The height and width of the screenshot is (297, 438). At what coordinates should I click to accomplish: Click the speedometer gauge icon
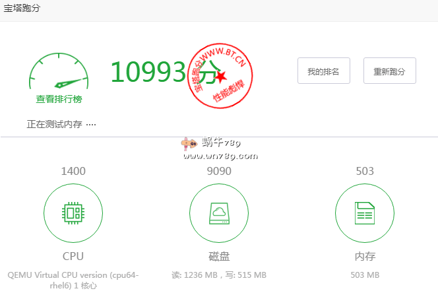[59, 73]
